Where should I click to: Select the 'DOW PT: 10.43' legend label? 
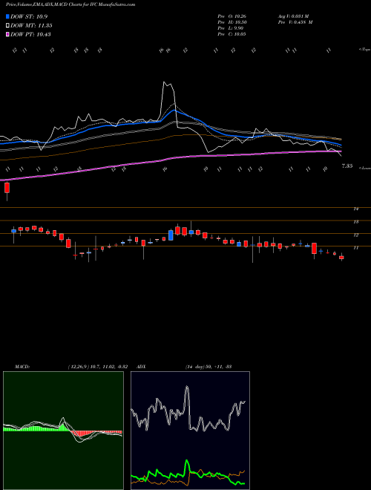[30, 34]
